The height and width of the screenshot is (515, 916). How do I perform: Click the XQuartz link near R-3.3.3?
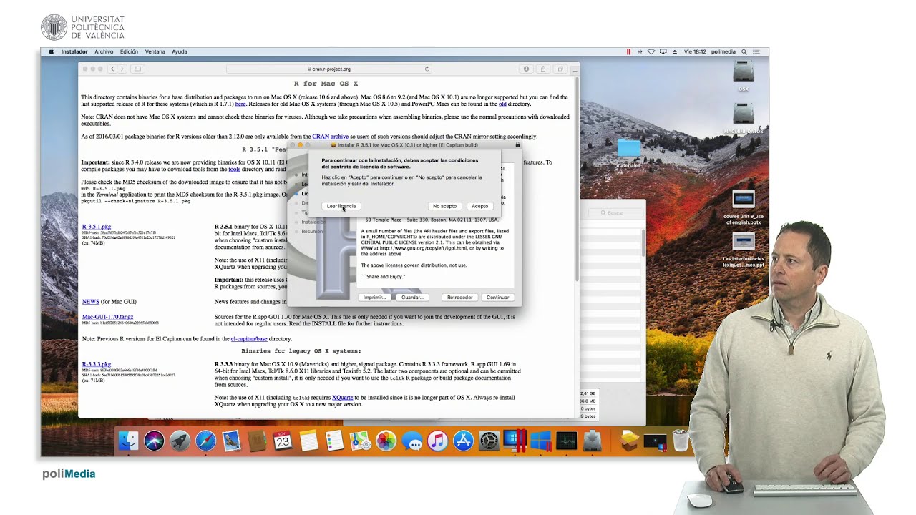pos(342,398)
